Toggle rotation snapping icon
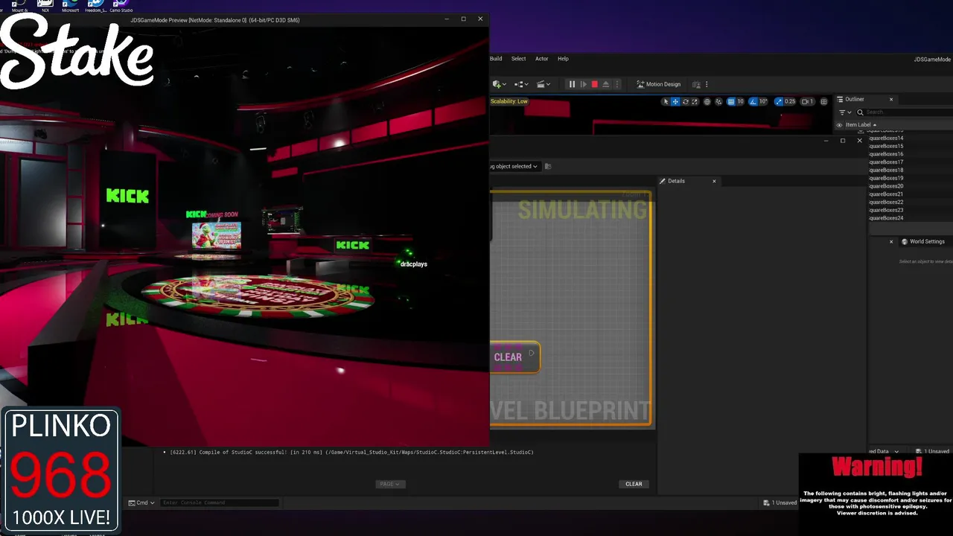This screenshot has width=953, height=536. pos(753,101)
